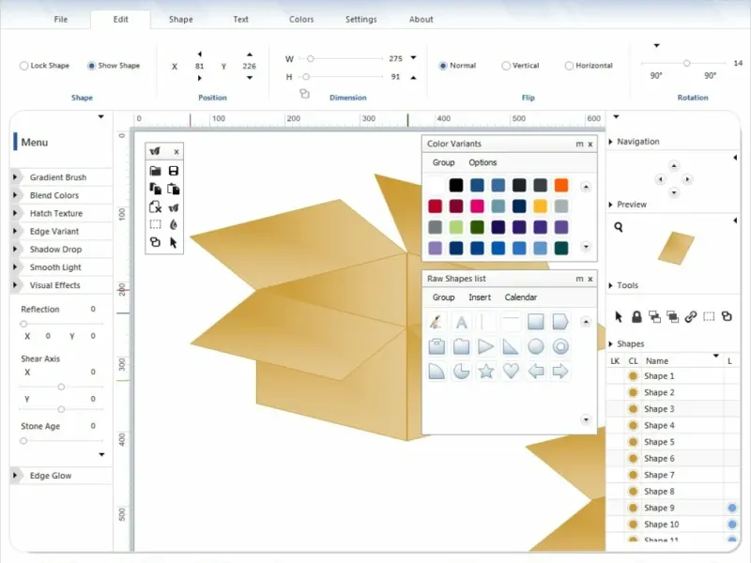The height and width of the screenshot is (563, 751).
Task: Select the pointer tool in Tools panel
Action: pyautogui.click(x=619, y=316)
